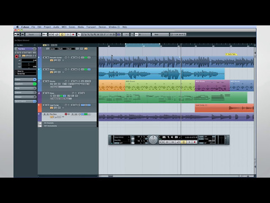Open the Stereo In input routing dropdown
The width and height of the screenshot is (270, 203).
click(25, 72)
